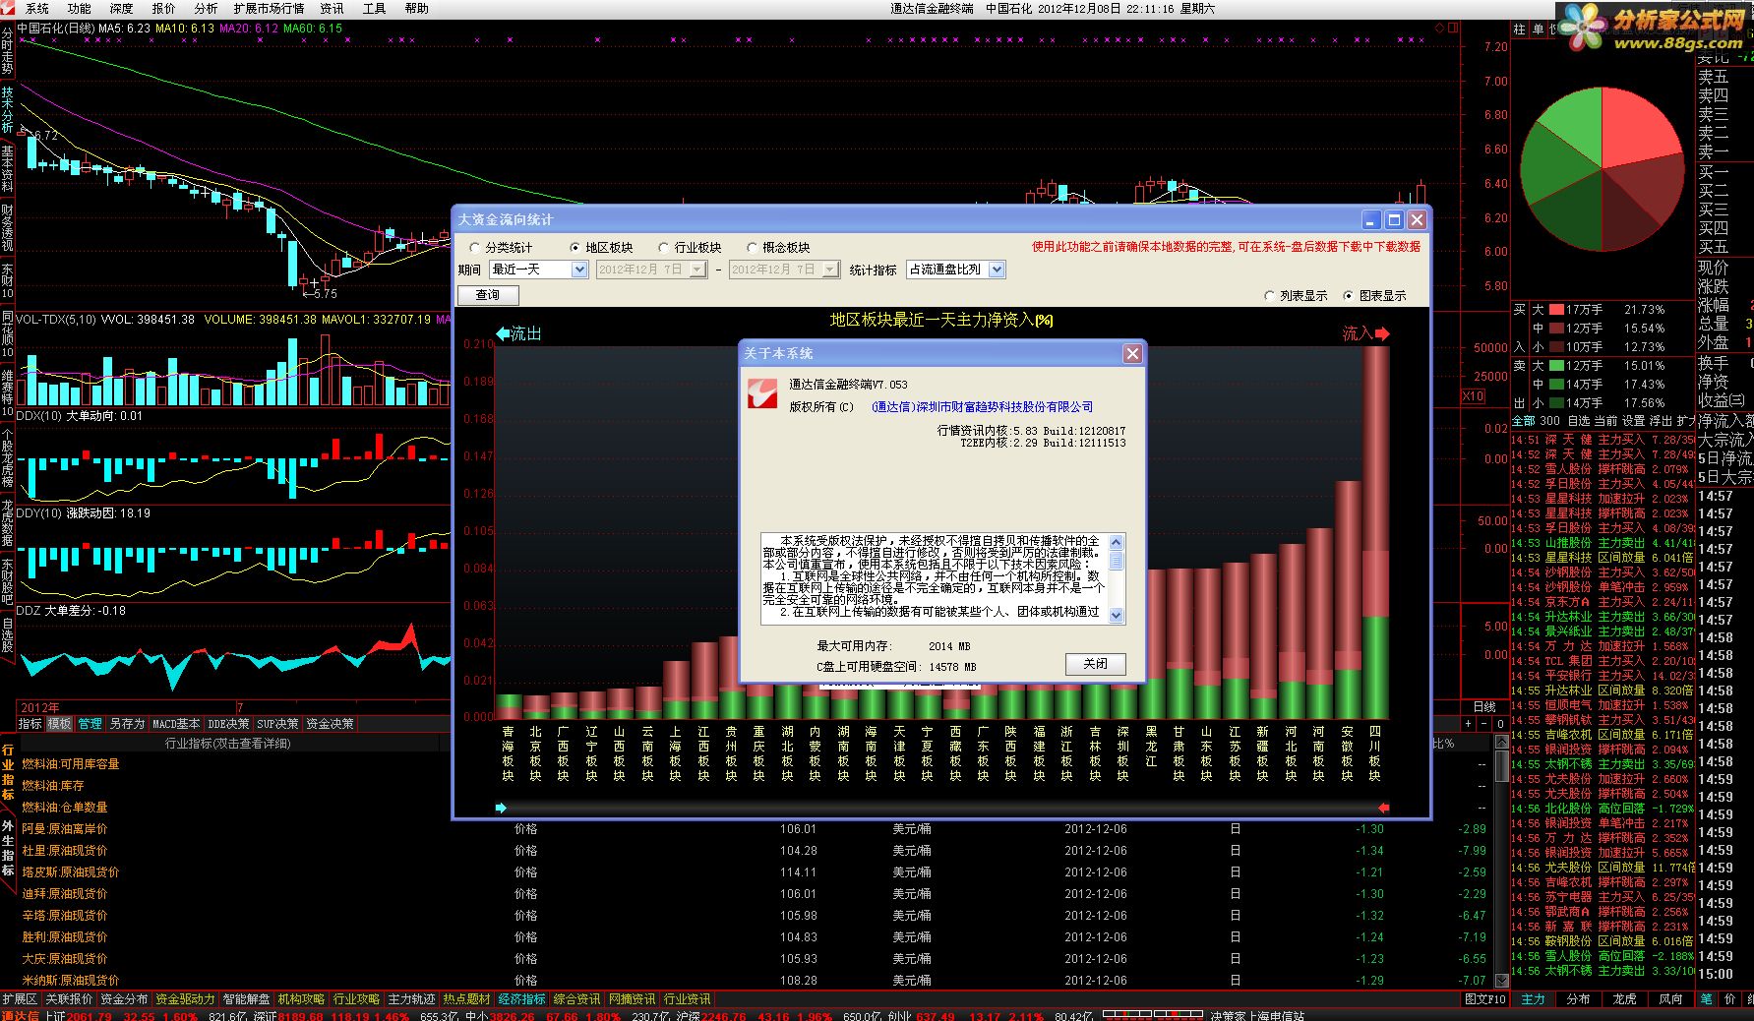Select 自选 filter in tick list
Image resolution: width=1754 pixels, height=1021 pixels.
click(1579, 421)
